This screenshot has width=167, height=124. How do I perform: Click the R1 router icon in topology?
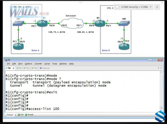click(x=42, y=23)
